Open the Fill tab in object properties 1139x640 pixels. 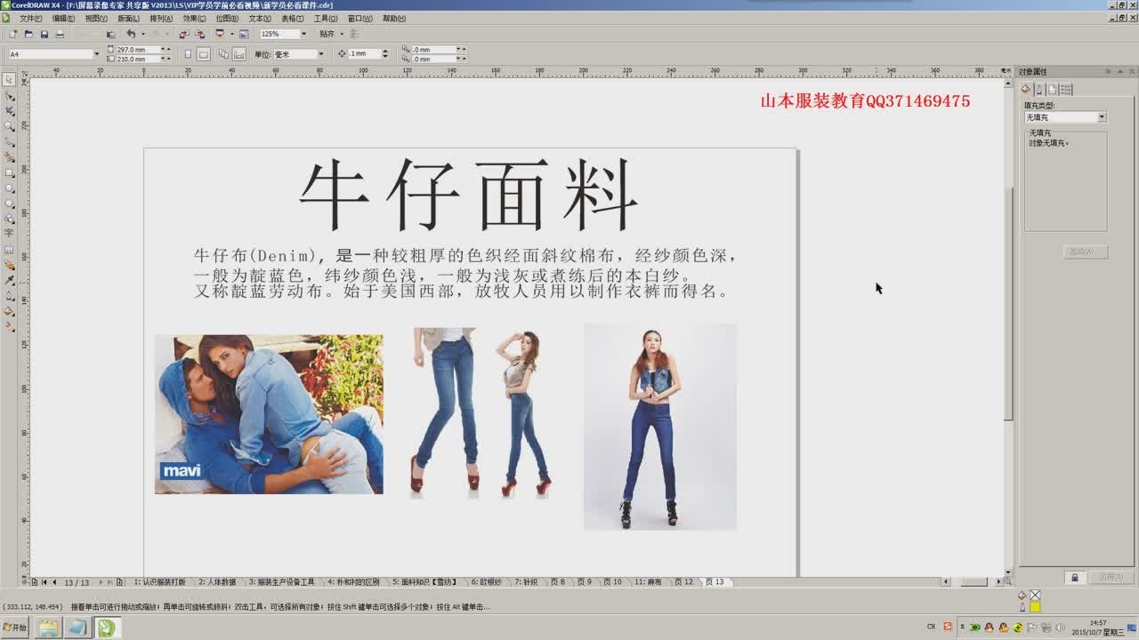coord(1026,89)
